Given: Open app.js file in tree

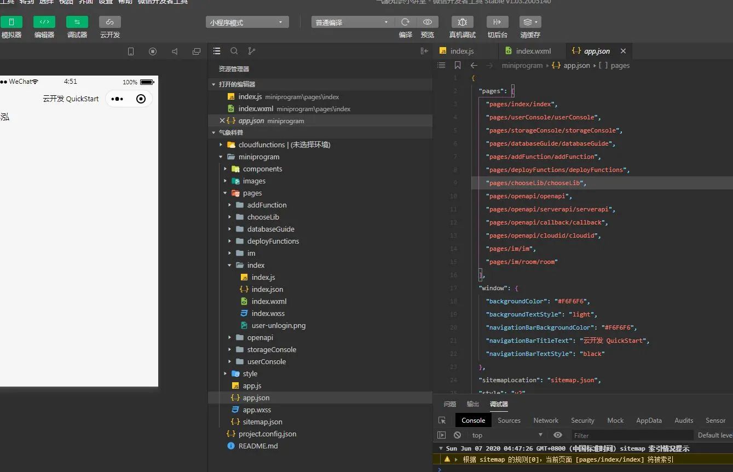Looking at the screenshot, I should click(x=252, y=385).
